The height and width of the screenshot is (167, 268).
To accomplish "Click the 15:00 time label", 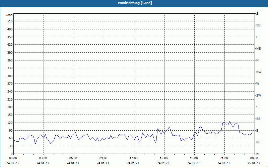I will click(x=164, y=158).
